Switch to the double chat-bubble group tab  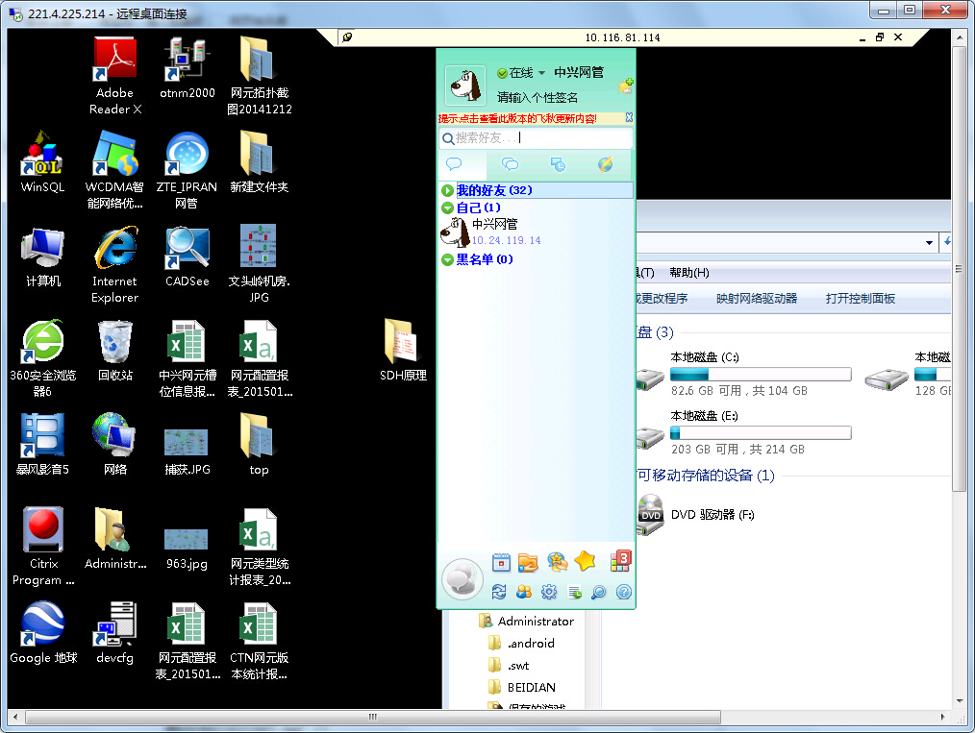[510, 164]
